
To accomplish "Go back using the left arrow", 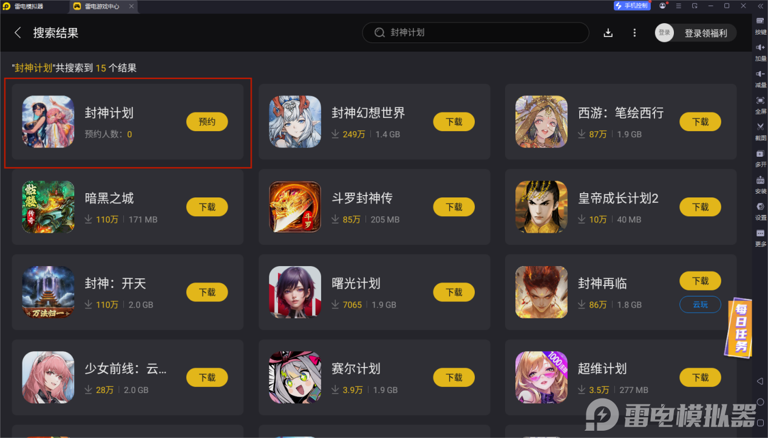I will [x=18, y=33].
